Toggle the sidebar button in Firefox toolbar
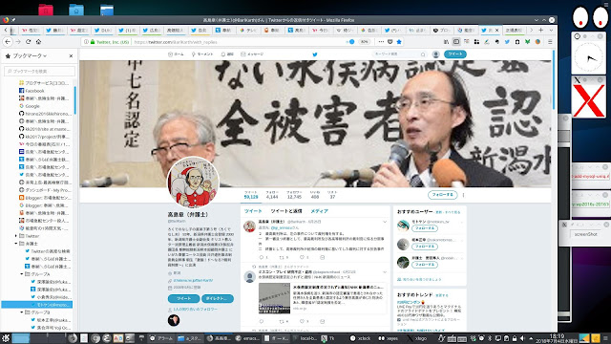 coord(456,42)
